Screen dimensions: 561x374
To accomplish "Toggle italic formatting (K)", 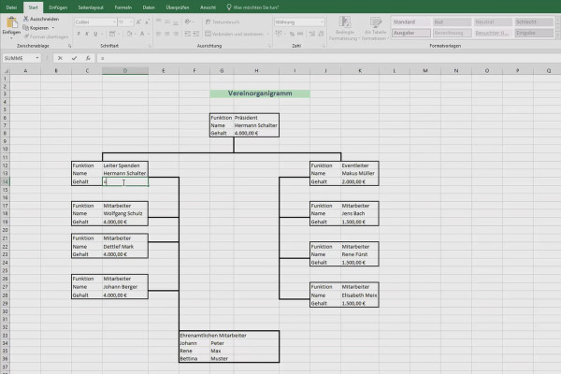I will click(x=87, y=34).
